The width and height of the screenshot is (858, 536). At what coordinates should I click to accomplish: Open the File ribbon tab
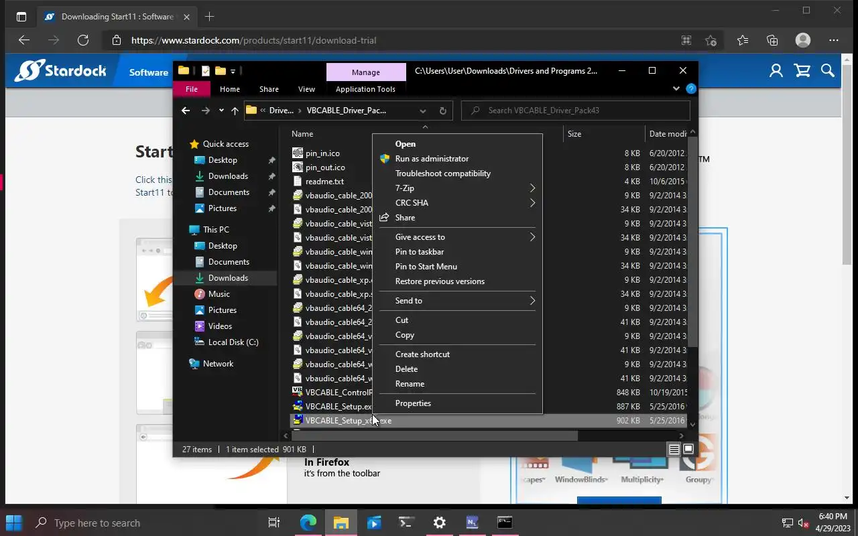coord(192,89)
